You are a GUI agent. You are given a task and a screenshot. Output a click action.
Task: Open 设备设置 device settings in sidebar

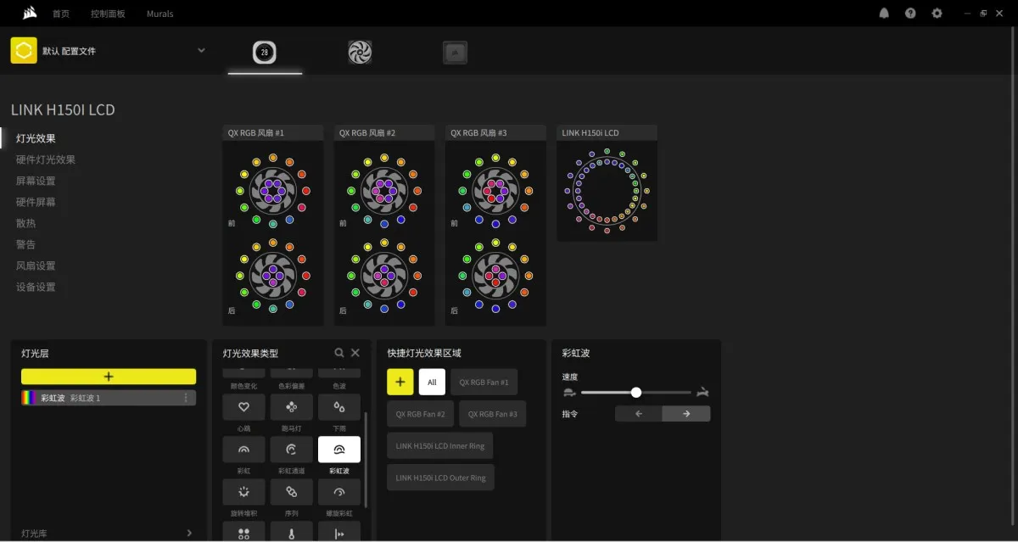pos(36,287)
